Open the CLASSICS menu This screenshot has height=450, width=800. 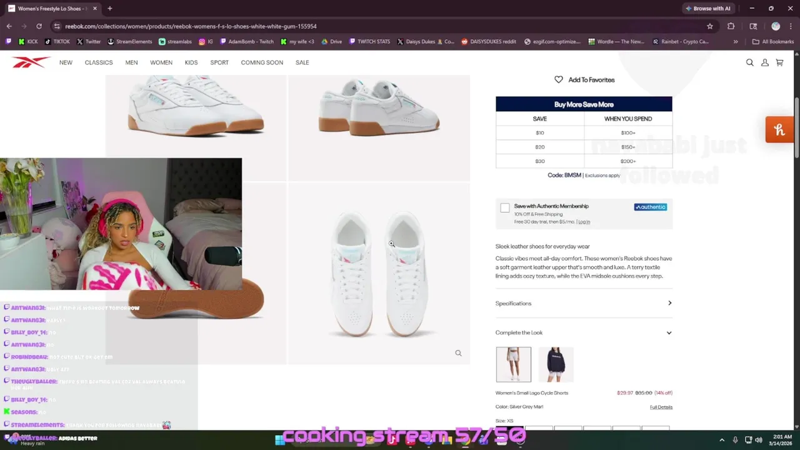click(99, 62)
